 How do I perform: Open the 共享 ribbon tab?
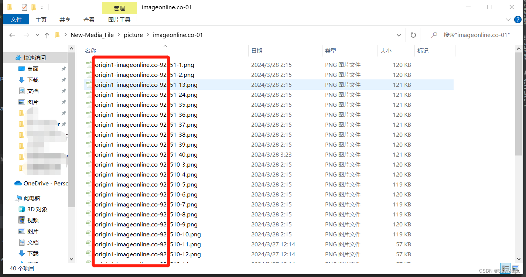click(x=65, y=20)
